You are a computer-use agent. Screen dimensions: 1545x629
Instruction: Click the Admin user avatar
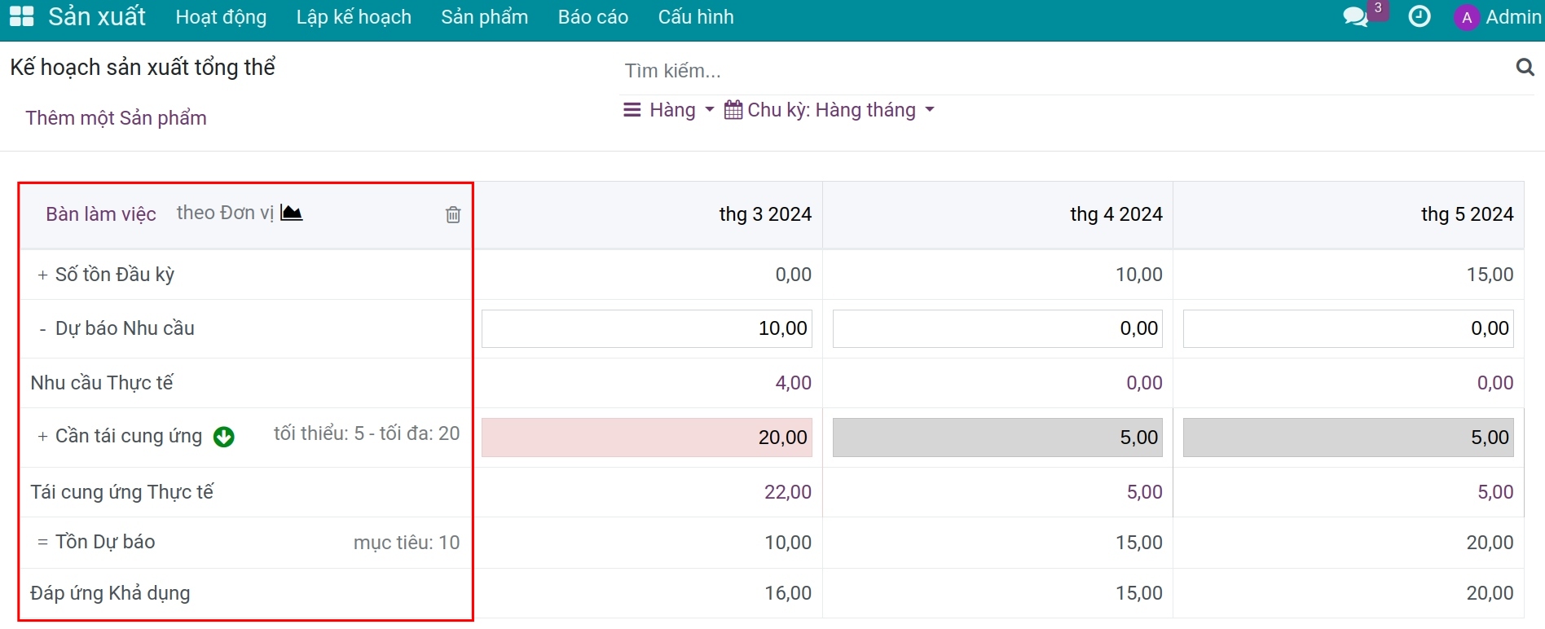(x=1467, y=17)
